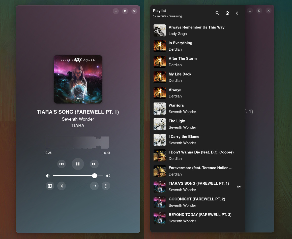Play The Light by Seventh Wonder

(197, 124)
